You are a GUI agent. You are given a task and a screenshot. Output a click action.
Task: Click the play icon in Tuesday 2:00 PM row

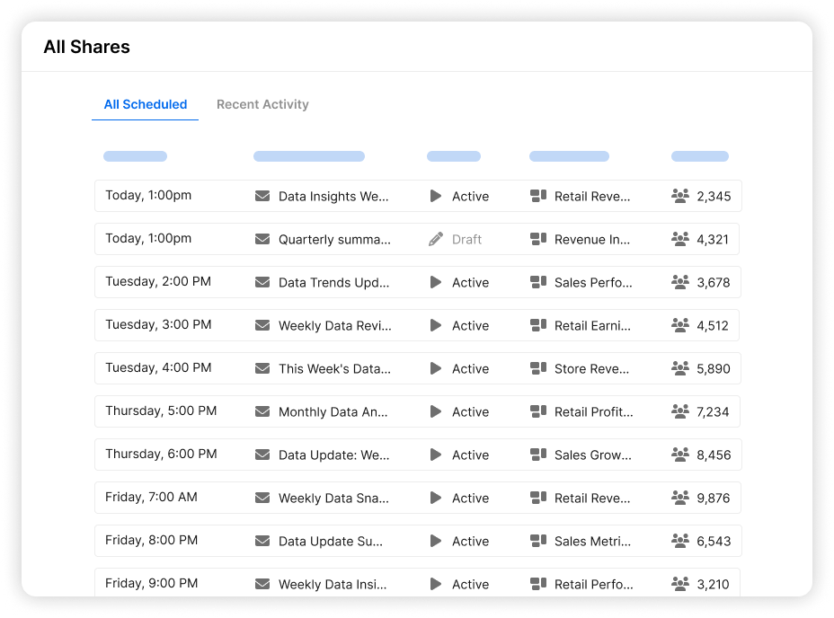point(436,282)
